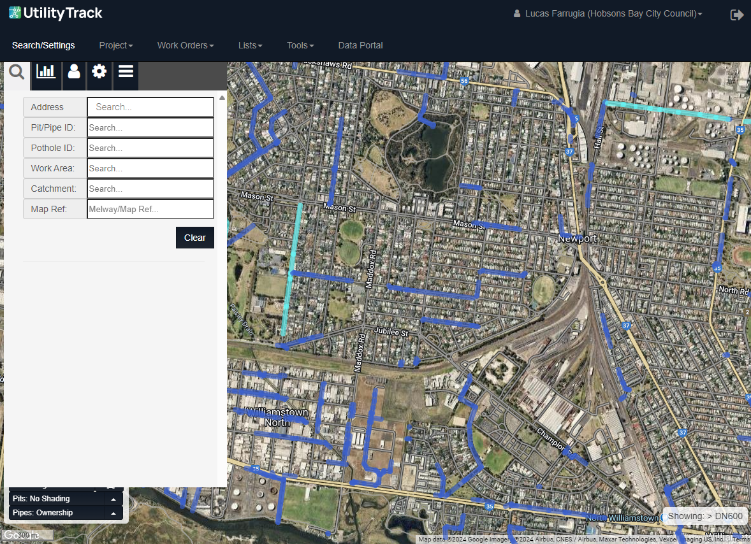Screen dimensions: 751x544
Task: Click the route 56 road marker on the map
Action: [x=464, y=82]
